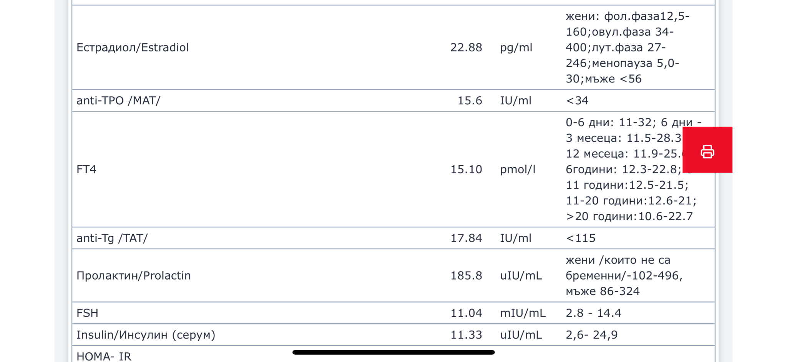Click the red print button
The height and width of the screenshot is (362, 787).
click(x=707, y=150)
